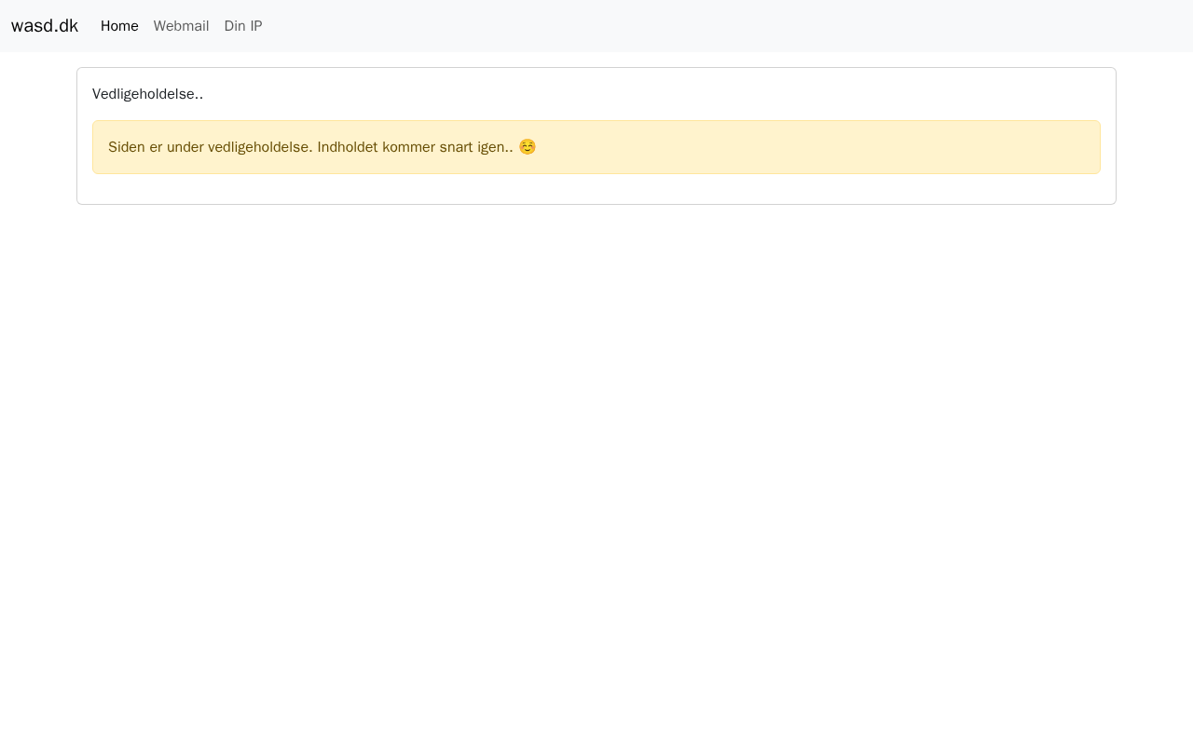This screenshot has height=745, width=1193.
Task: Open the Webmail nav link
Action: (x=181, y=26)
